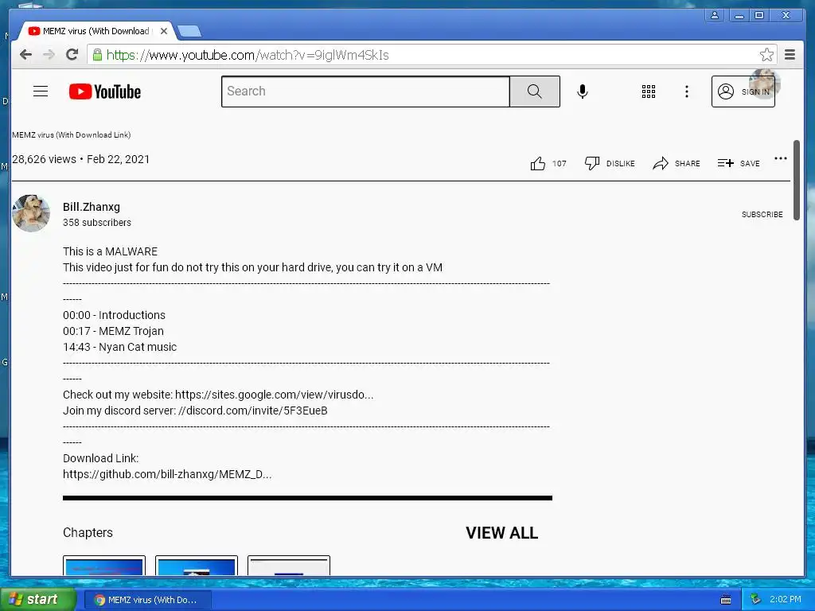Click the SIGN IN button

pyautogui.click(x=743, y=91)
